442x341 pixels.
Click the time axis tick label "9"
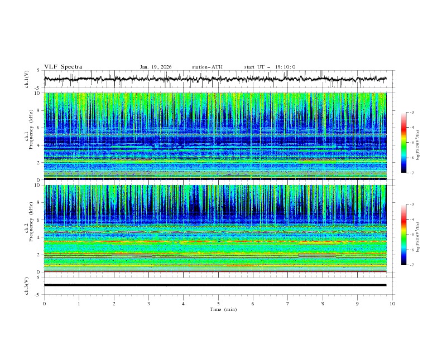(x=357, y=304)
